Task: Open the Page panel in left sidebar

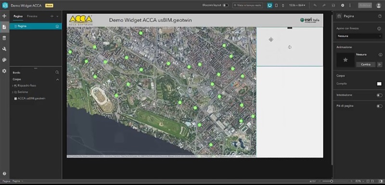Action: pos(4,27)
